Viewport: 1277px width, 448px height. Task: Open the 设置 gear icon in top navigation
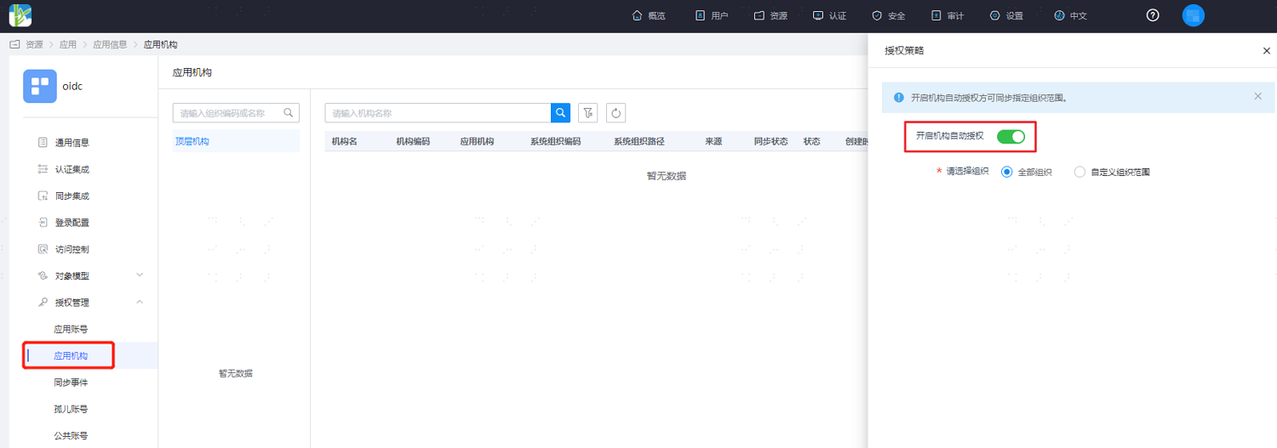994,15
